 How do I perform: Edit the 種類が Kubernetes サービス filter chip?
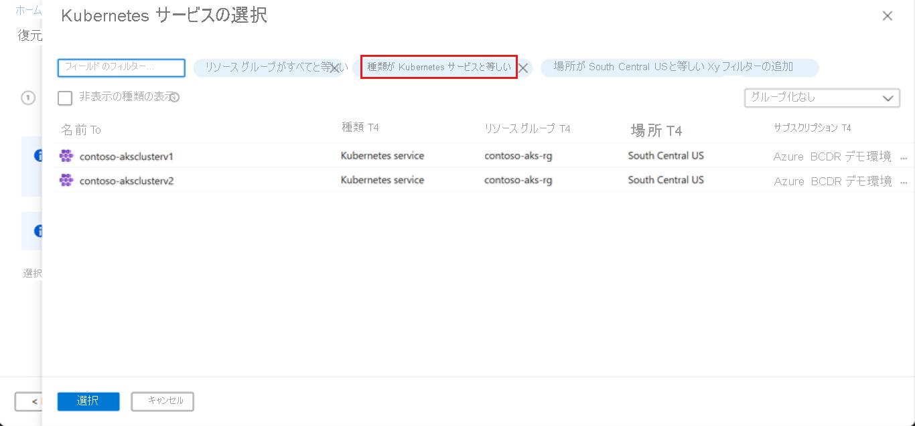(x=435, y=68)
